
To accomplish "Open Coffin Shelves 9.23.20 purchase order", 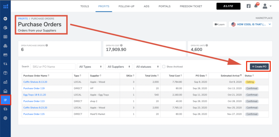I will (x=35, y=108).
